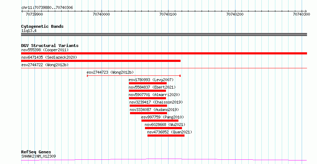The image size is (317, 164).
Task: Open esv1780993 (Levy2007) variant
Action: tap(151, 80)
